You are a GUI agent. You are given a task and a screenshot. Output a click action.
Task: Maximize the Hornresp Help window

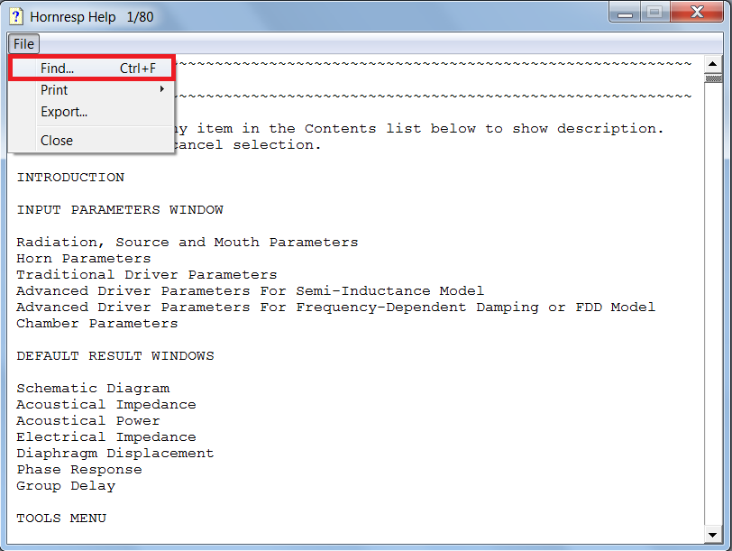[655, 13]
